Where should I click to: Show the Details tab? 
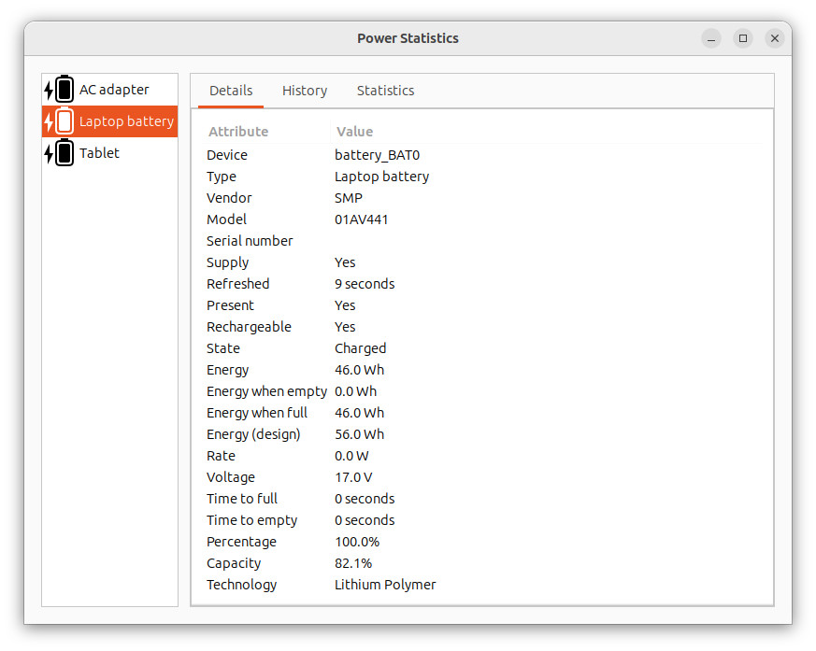231,91
